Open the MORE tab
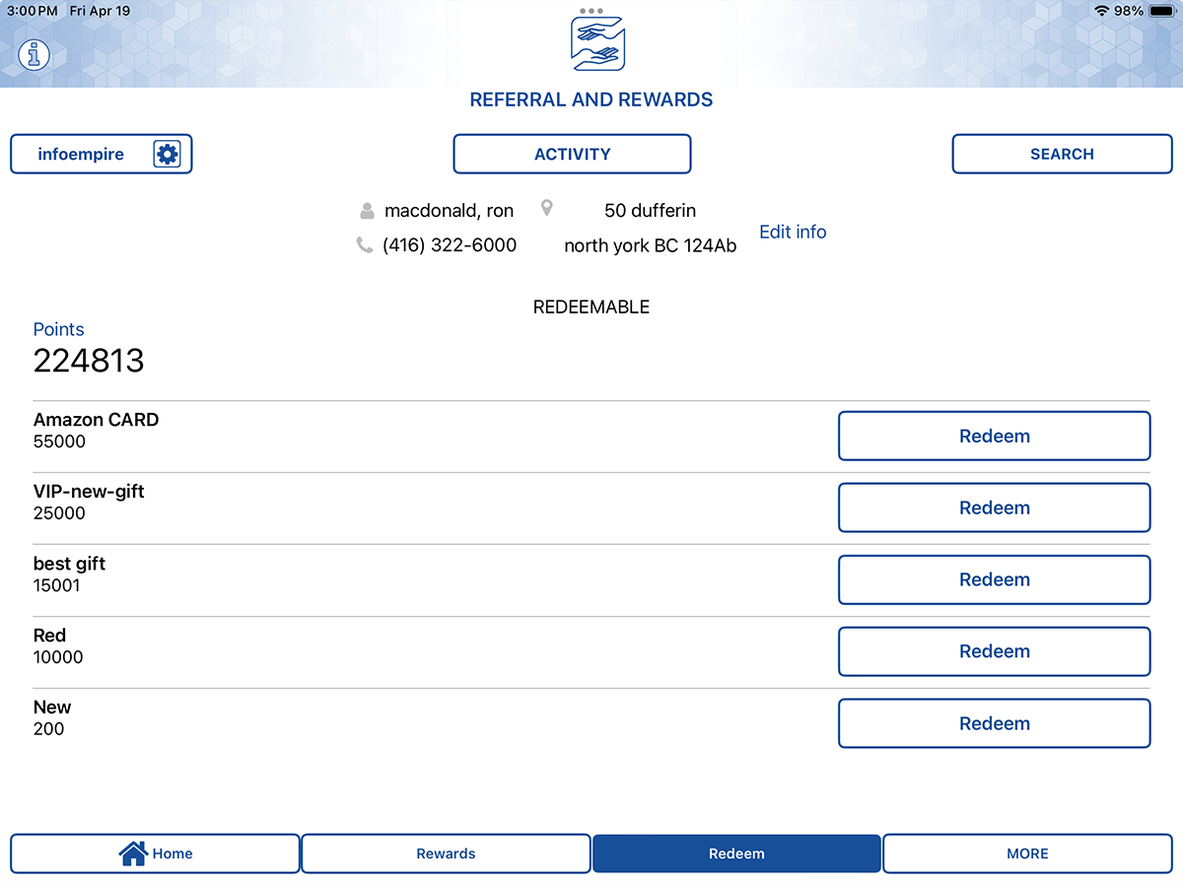Image resolution: width=1183 pixels, height=887 pixels. [x=1027, y=853]
